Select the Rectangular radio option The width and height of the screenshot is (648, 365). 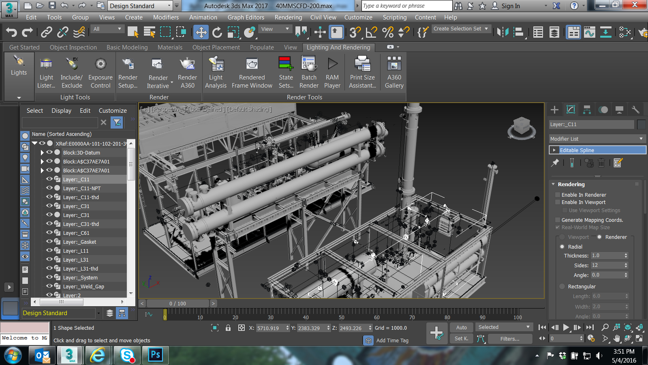[562, 287]
